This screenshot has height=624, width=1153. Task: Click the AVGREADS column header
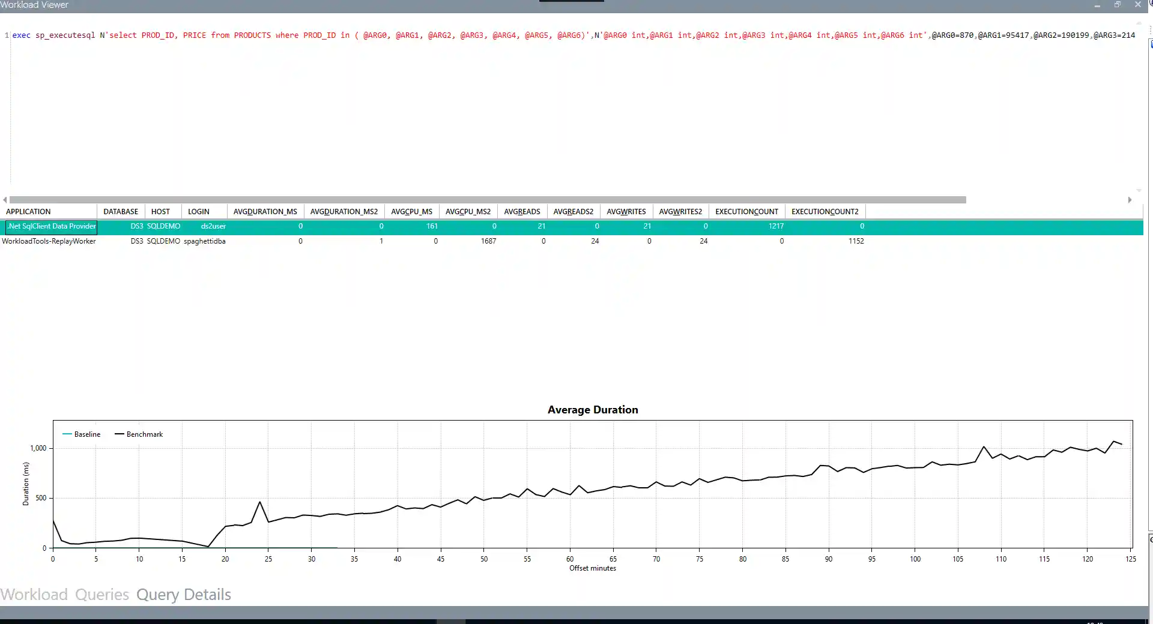point(522,212)
